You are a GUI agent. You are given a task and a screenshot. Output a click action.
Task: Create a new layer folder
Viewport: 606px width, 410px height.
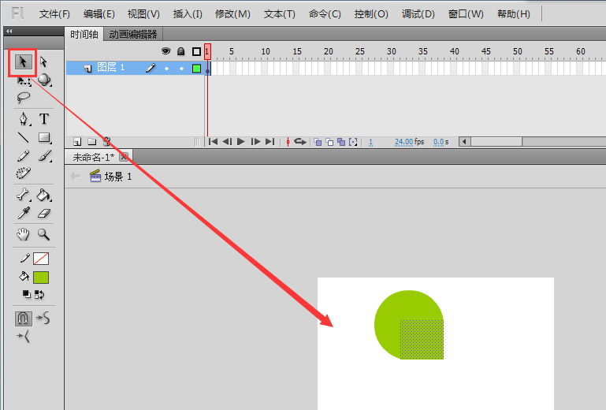91,142
